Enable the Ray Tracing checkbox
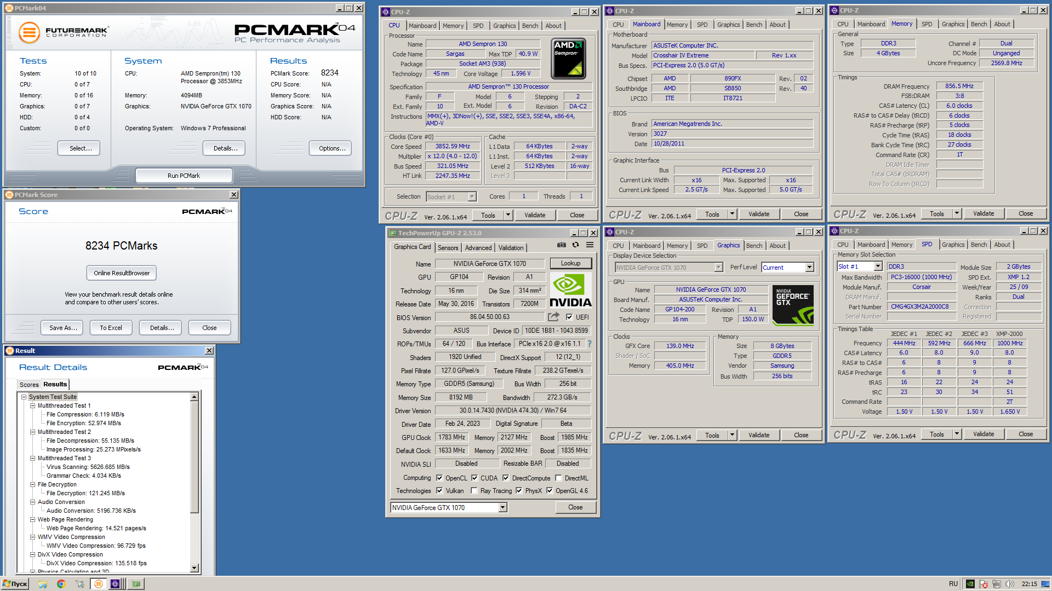 coord(474,491)
